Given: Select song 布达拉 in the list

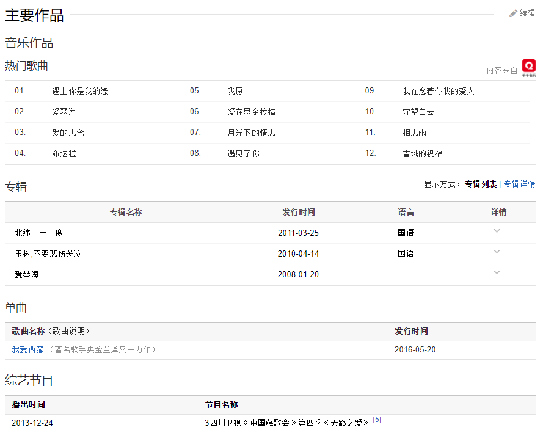Looking at the screenshot, I should coord(64,153).
